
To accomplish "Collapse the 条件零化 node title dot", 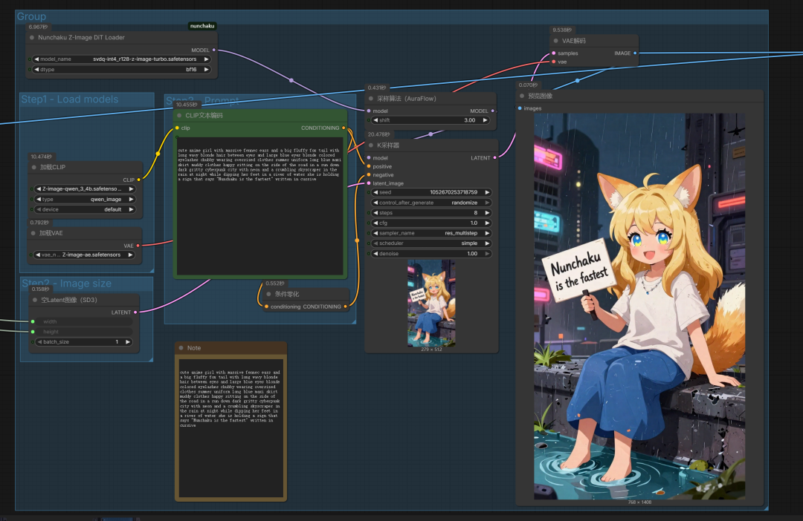I will (x=269, y=294).
